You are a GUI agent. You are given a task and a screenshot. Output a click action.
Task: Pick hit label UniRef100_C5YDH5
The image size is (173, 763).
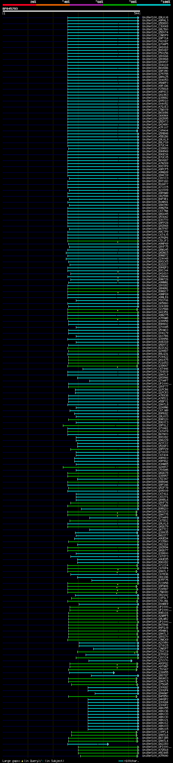coord(155,470)
